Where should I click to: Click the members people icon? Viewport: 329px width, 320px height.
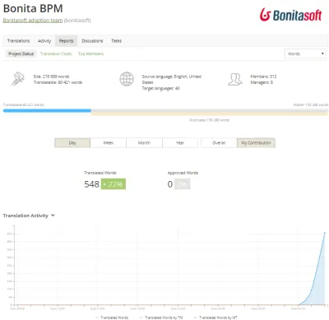[235, 79]
